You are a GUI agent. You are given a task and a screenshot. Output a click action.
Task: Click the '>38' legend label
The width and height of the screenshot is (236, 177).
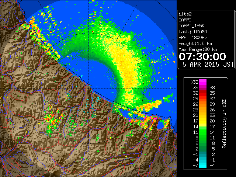(194, 82)
